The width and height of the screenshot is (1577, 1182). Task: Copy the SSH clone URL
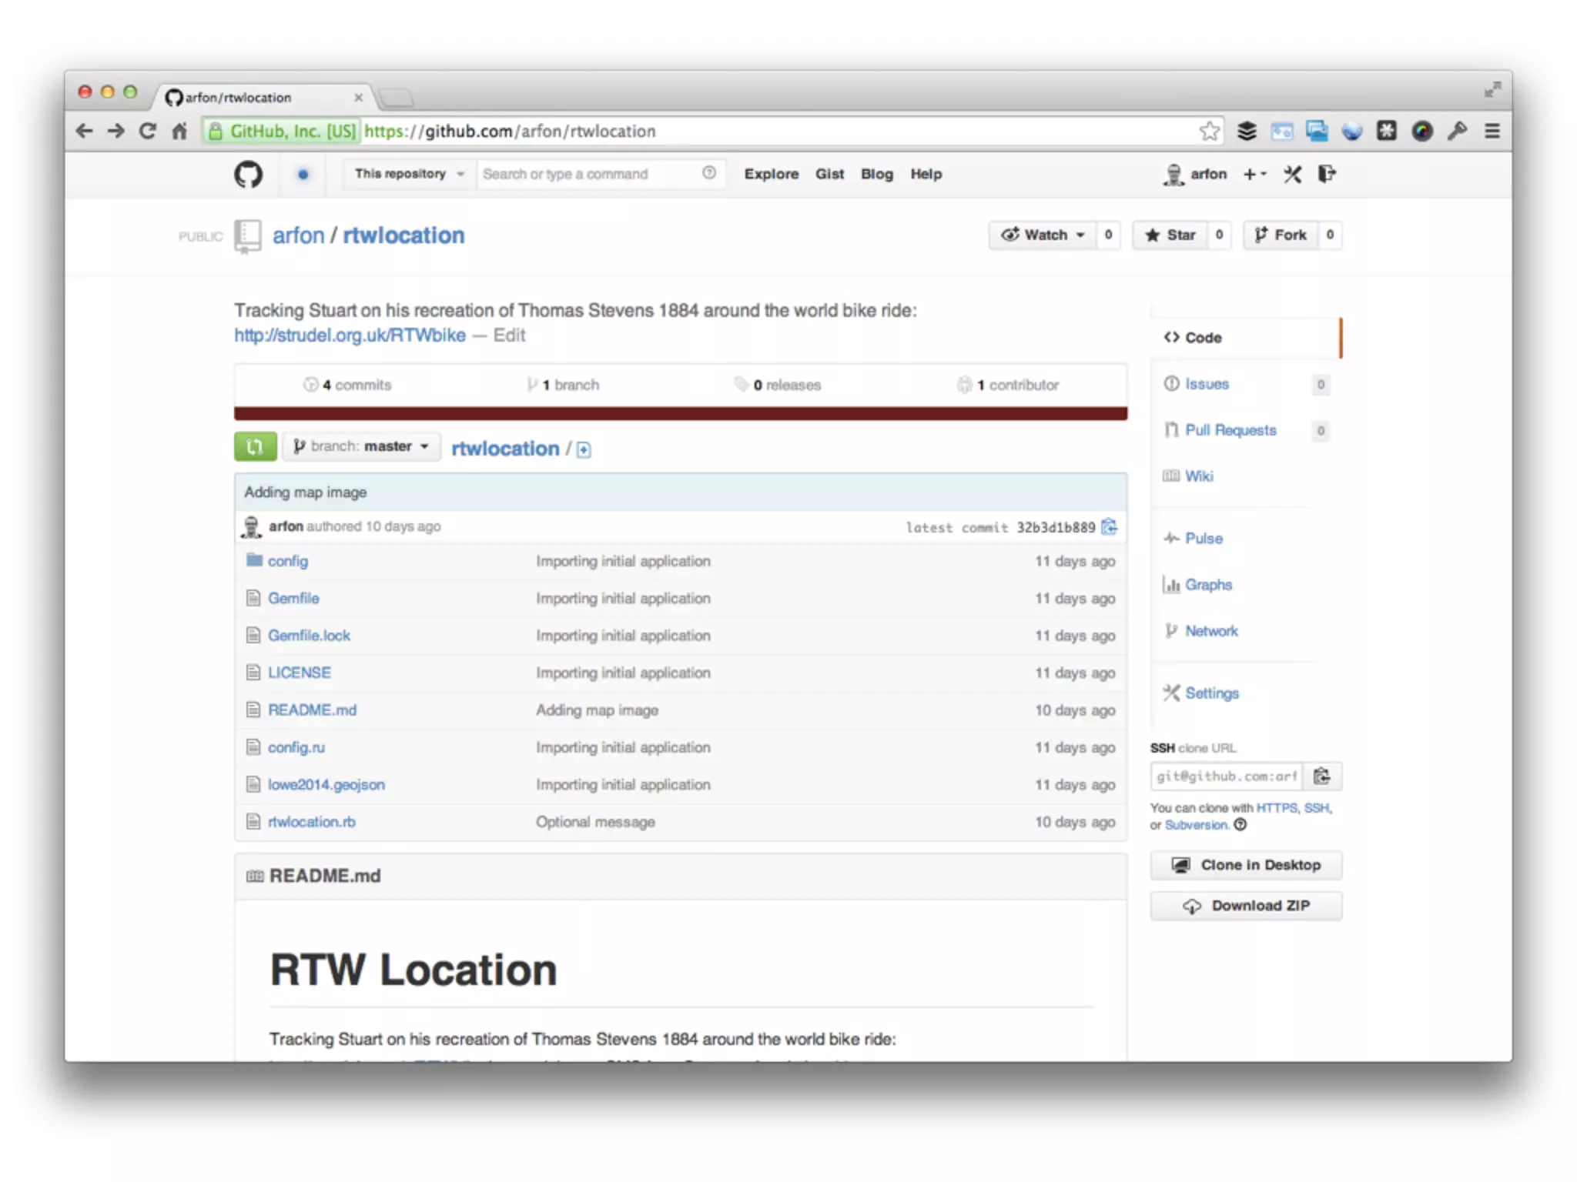tap(1321, 776)
